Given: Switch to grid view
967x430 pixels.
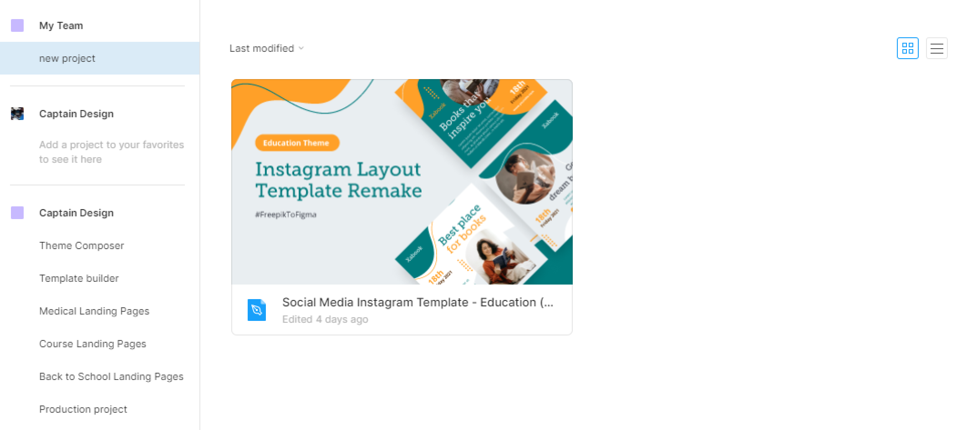Looking at the screenshot, I should (x=907, y=48).
